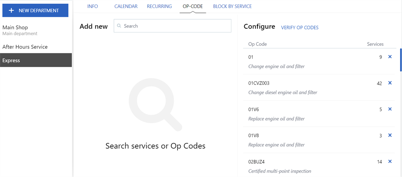The height and width of the screenshot is (177, 402).
Task: Open the BLOCK BY SERVICE tab
Action: [232, 6]
